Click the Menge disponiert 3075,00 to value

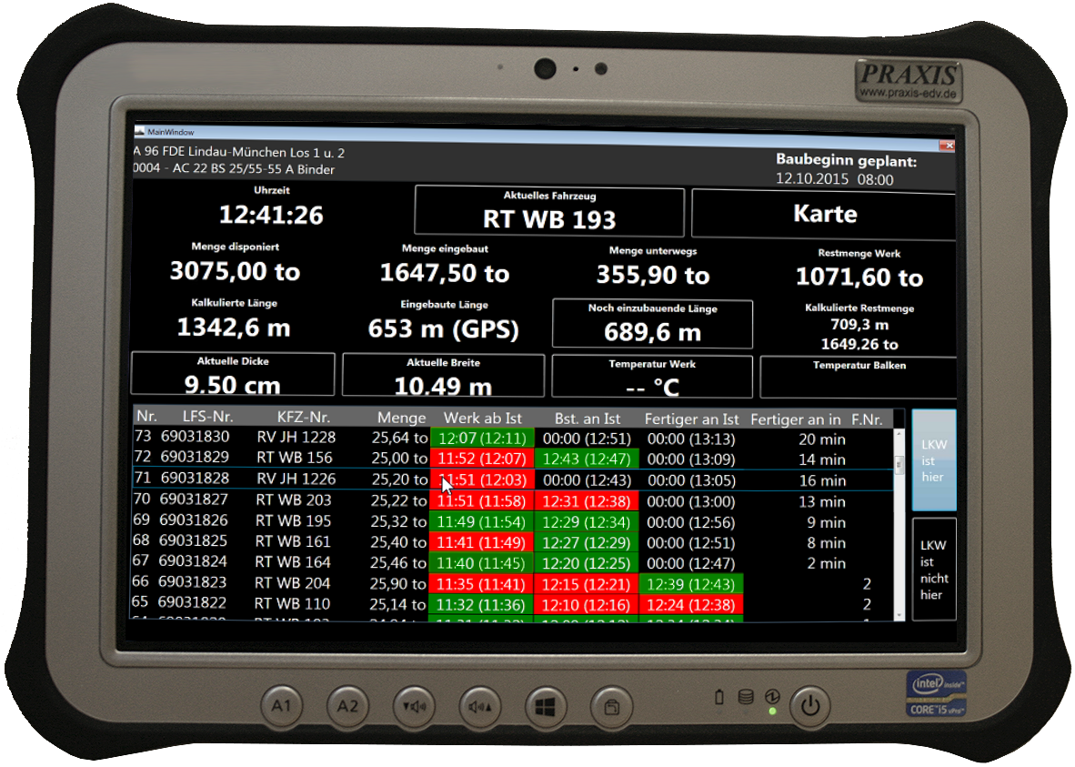(x=235, y=272)
